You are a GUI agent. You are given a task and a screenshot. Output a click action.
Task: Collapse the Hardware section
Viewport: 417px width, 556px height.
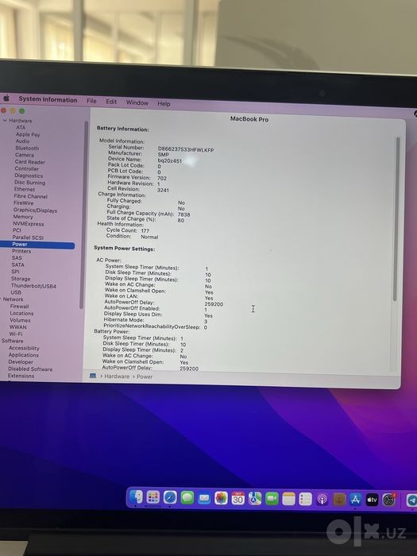[x=5, y=121]
